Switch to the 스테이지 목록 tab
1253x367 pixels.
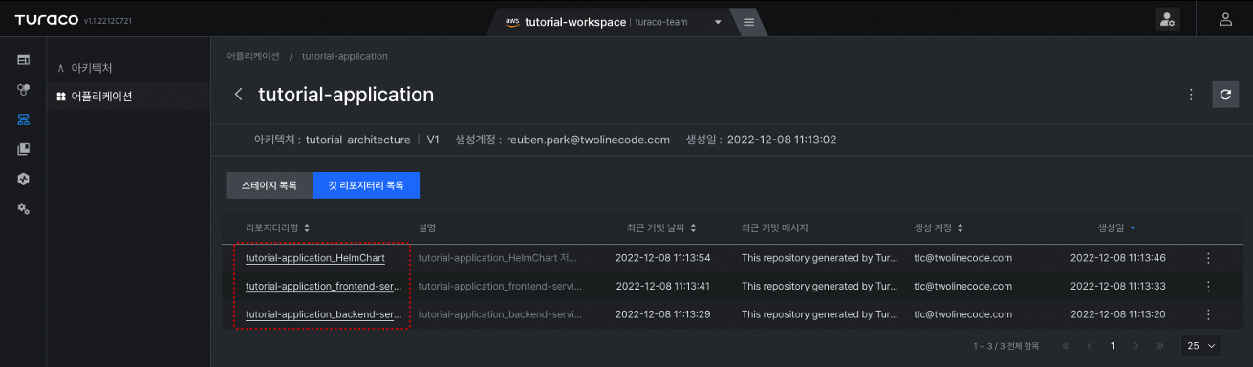pos(269,184)
